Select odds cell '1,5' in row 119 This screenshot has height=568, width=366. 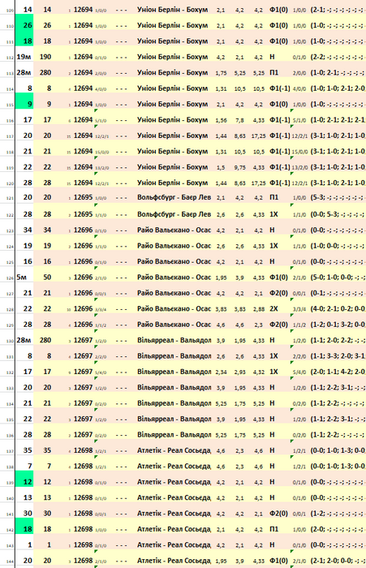click(221, 167)
